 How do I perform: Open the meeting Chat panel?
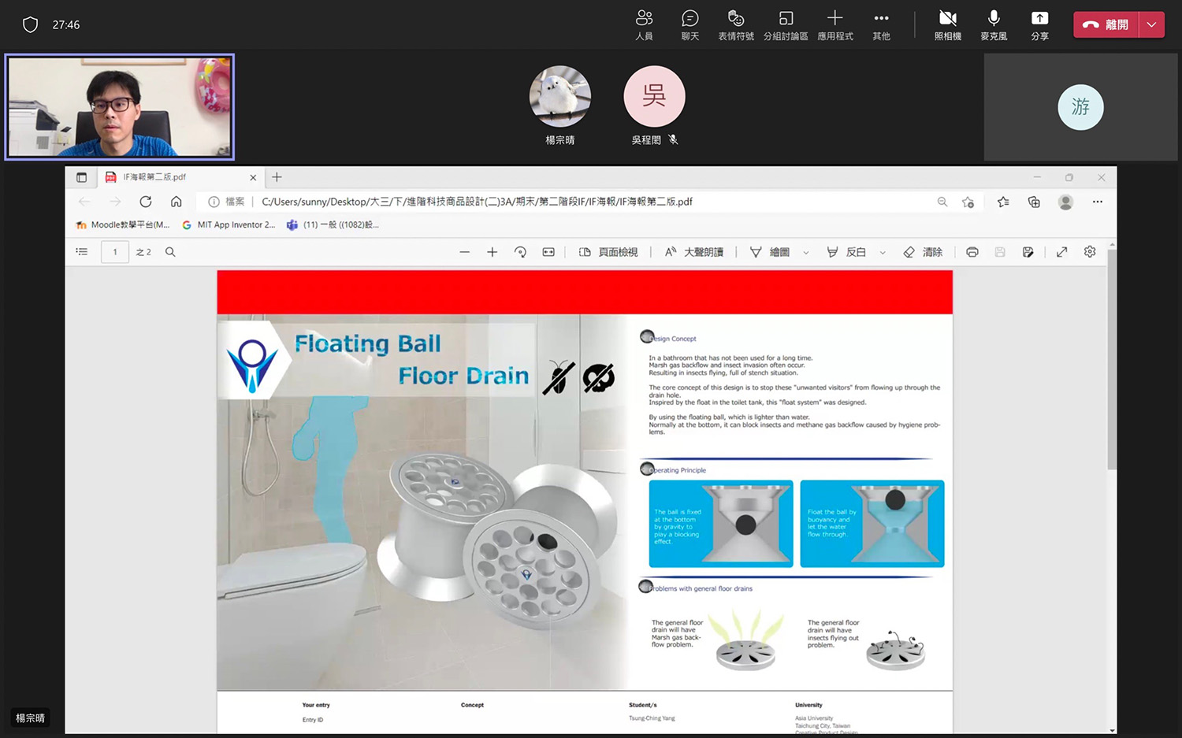click(x=689, y=24)
